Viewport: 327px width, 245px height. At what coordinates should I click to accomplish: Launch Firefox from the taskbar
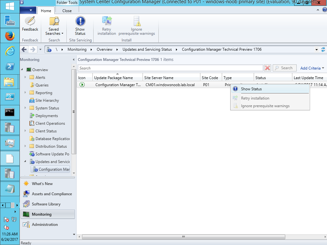click(10, 36)
